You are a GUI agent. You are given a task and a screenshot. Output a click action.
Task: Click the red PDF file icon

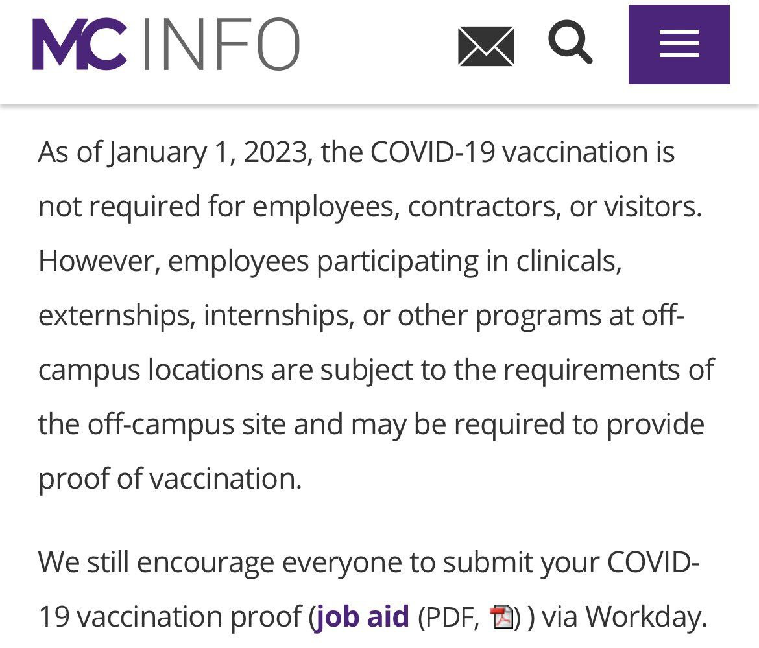click(x=501, y=616)
